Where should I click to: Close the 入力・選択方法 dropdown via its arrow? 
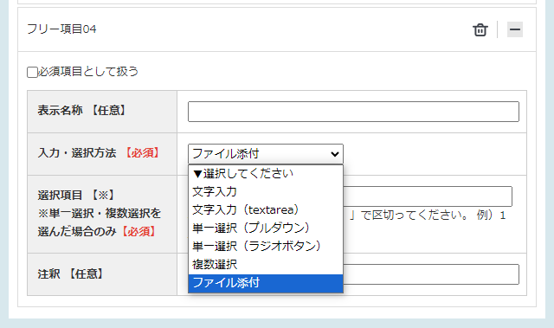coord(335,154)
